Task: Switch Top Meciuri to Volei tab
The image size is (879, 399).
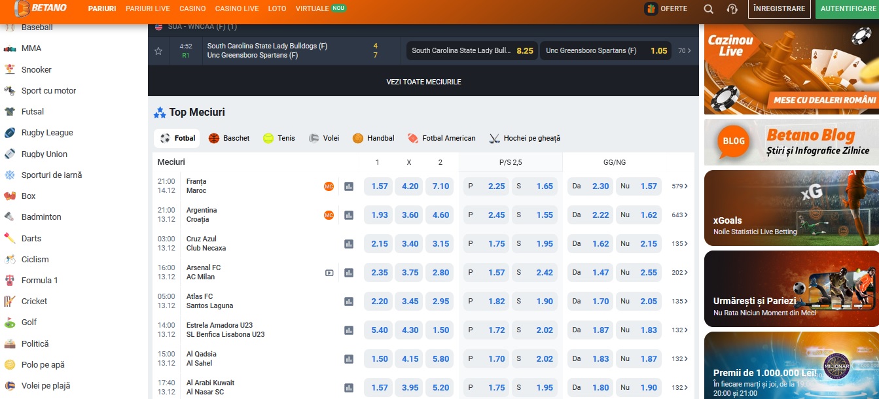Action: 324,138
